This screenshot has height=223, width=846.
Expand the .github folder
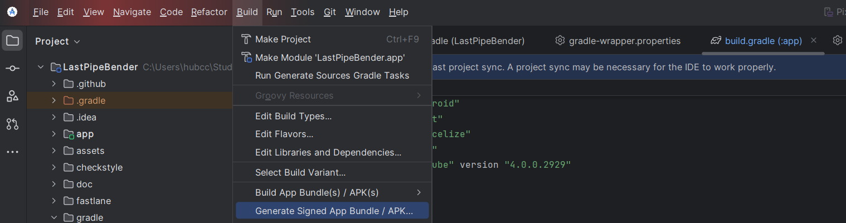point(54,84)
